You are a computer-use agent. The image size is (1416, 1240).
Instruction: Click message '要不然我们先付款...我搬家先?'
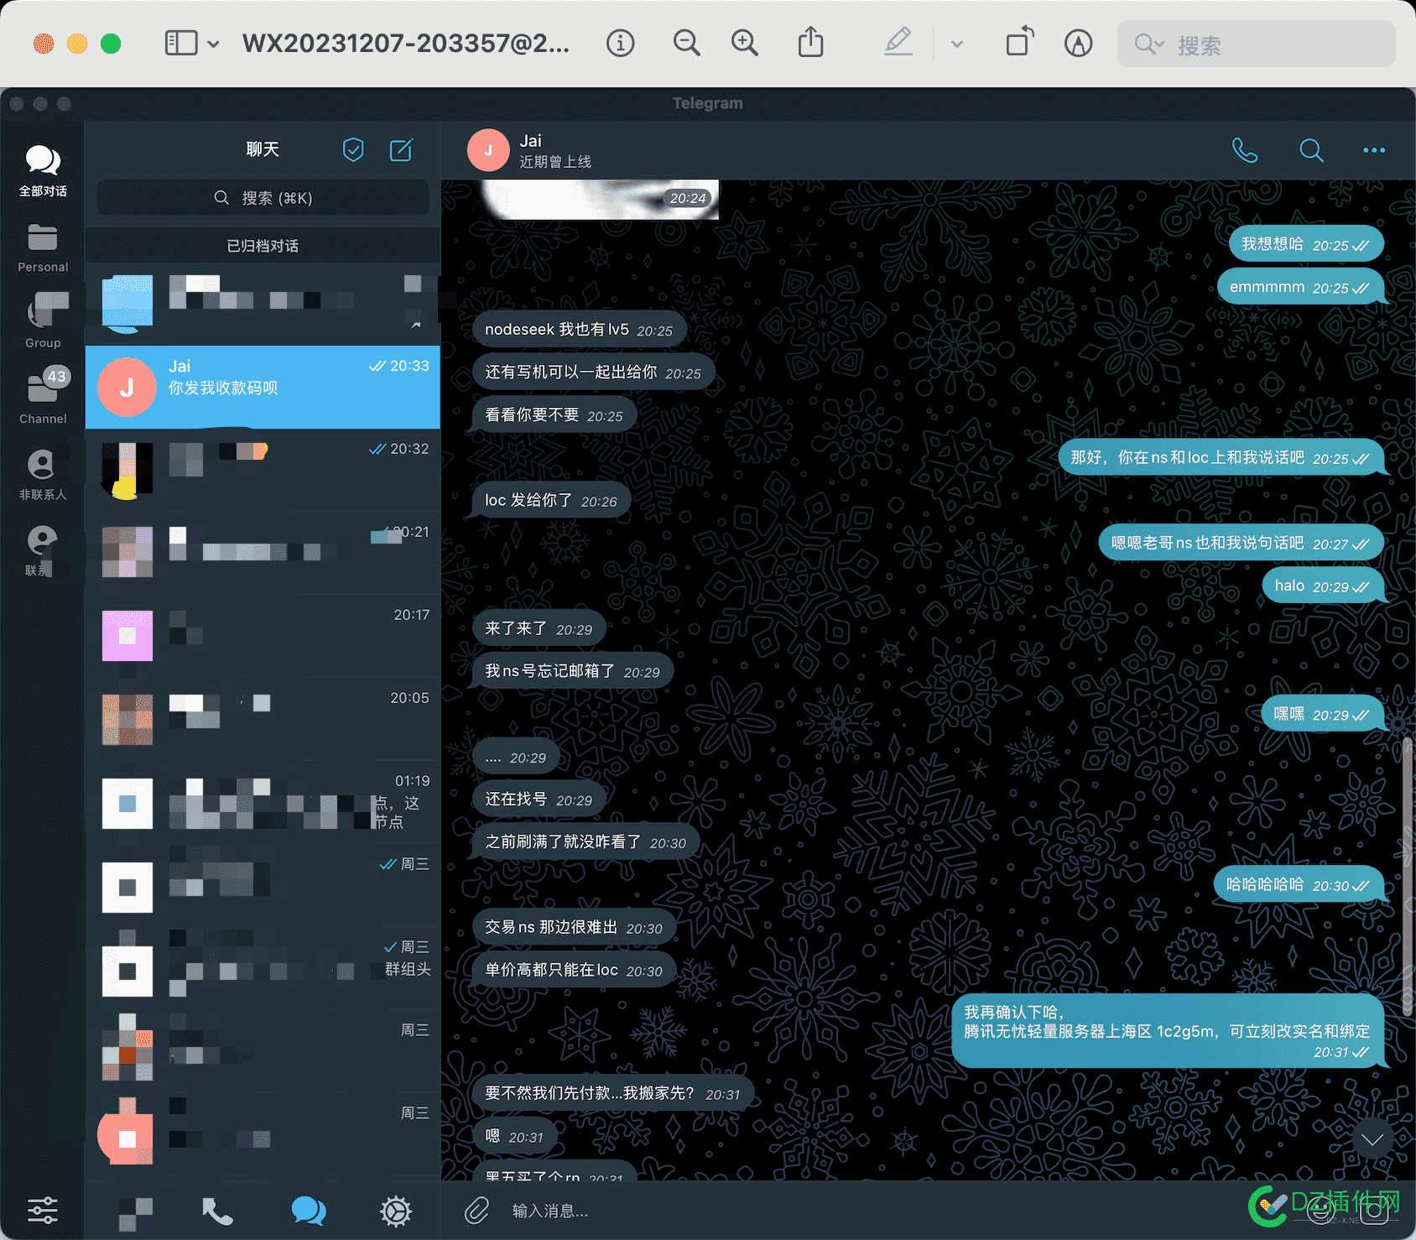pos(612,1094)
